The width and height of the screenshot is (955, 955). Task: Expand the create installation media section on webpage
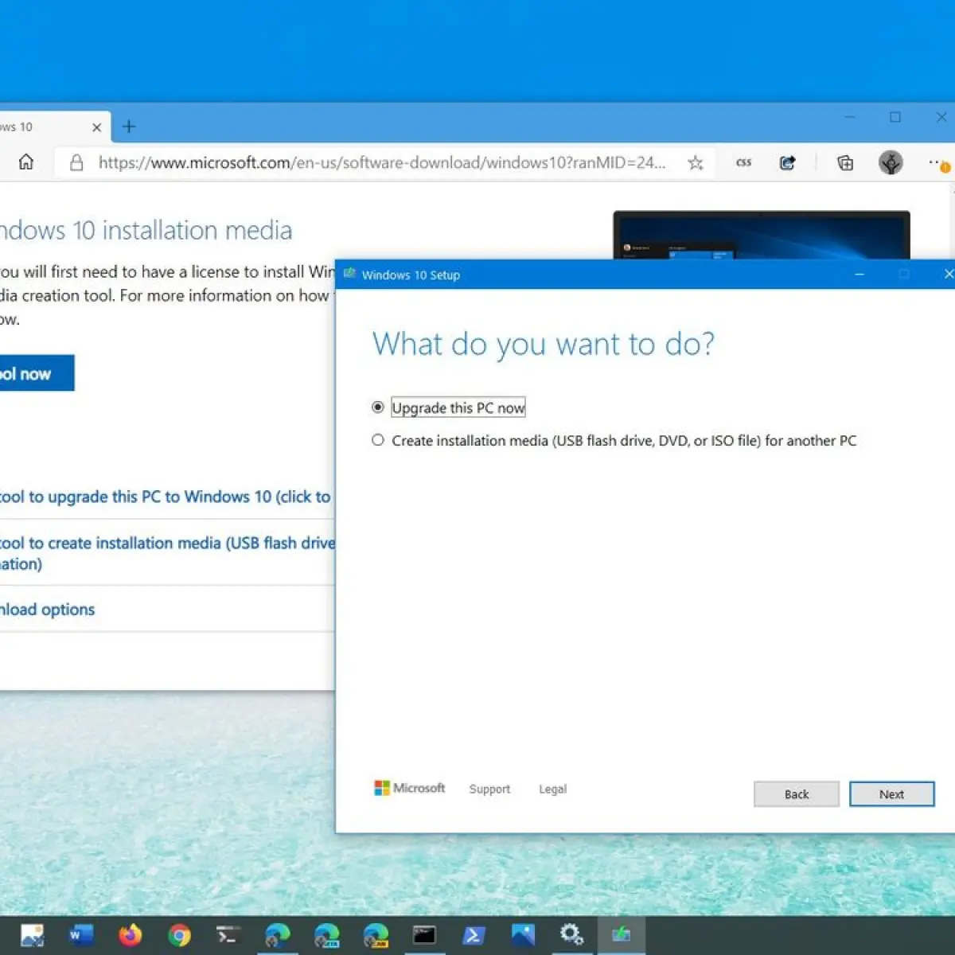point(166,553)
